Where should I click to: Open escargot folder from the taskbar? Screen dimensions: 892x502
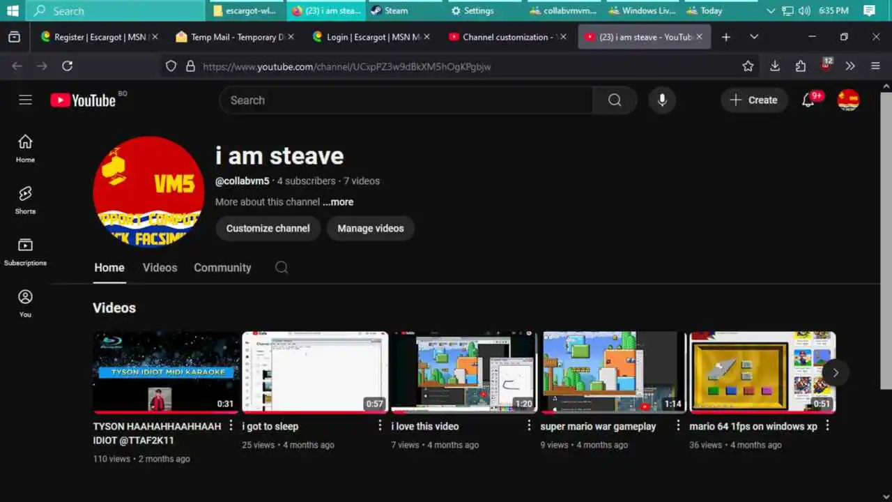tap(247, 10)
